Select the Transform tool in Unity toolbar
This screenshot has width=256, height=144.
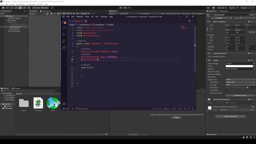[24, 8]
